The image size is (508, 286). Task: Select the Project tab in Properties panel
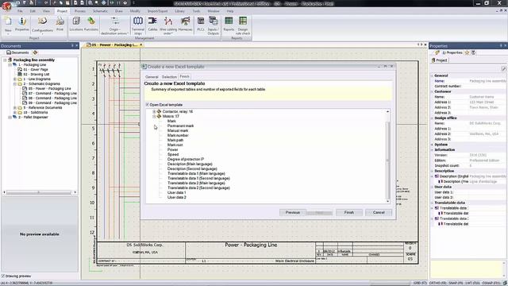pos(439,60)
